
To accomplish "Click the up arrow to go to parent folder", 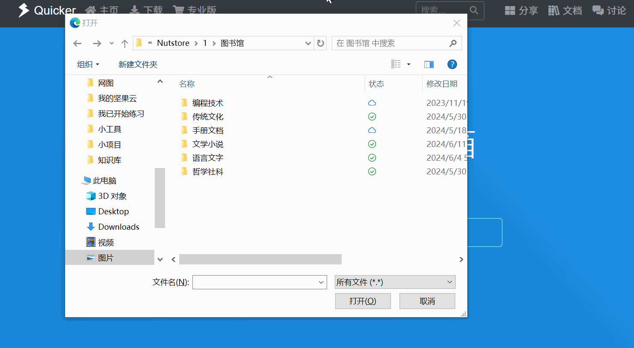I will [x=124, y=43].
